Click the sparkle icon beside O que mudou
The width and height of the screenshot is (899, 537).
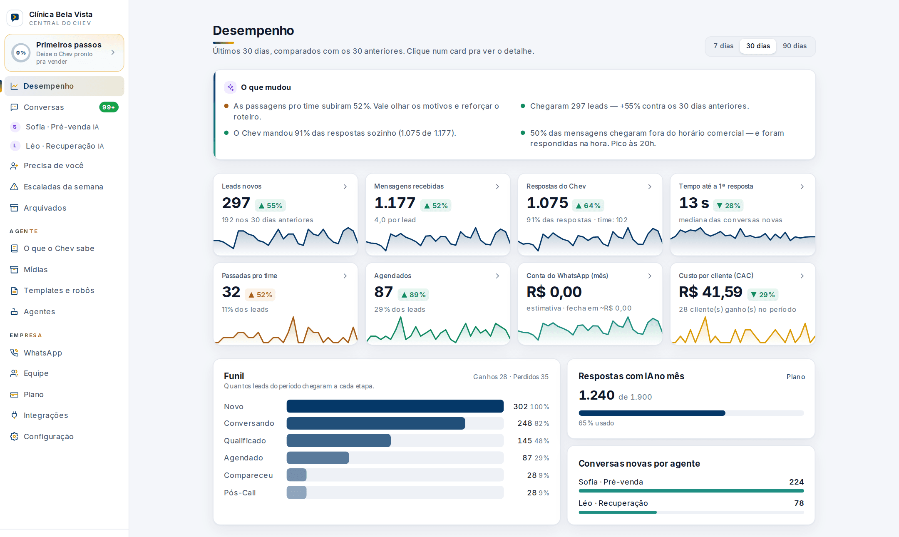point(230,87)
